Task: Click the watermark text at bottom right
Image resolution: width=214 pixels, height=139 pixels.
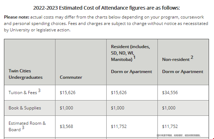Action: [x=179, y=135]
